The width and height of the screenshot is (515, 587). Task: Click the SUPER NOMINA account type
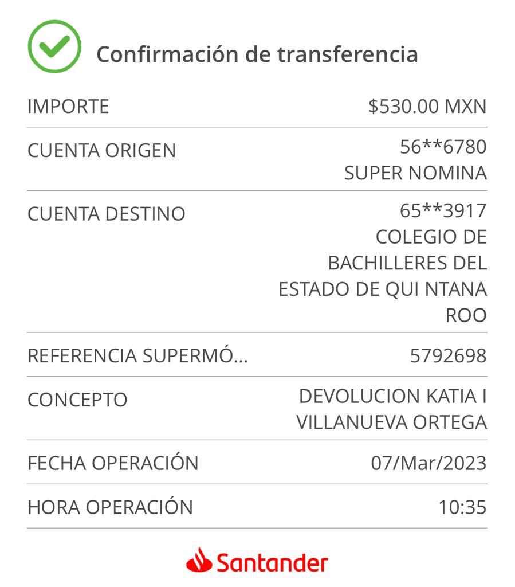[x=415, y=173]
